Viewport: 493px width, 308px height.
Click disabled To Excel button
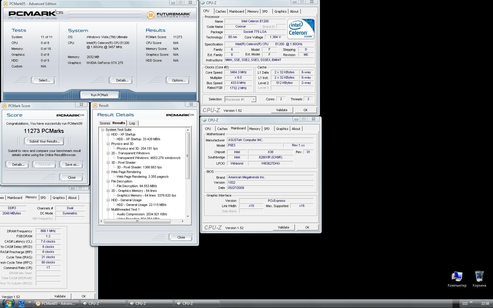[x=45, y=165]
